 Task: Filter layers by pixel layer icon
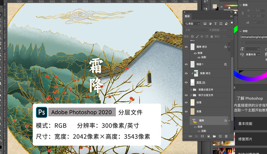205,24
